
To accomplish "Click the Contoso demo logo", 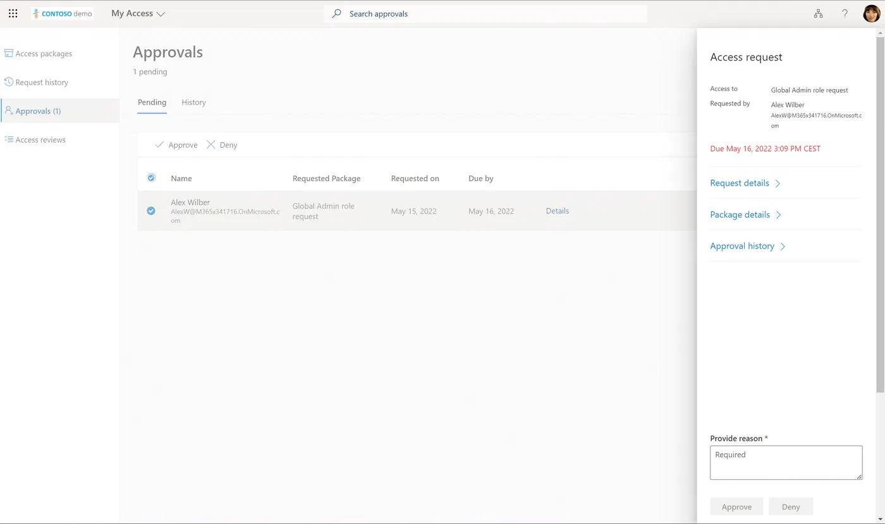I will coord(63,13).
